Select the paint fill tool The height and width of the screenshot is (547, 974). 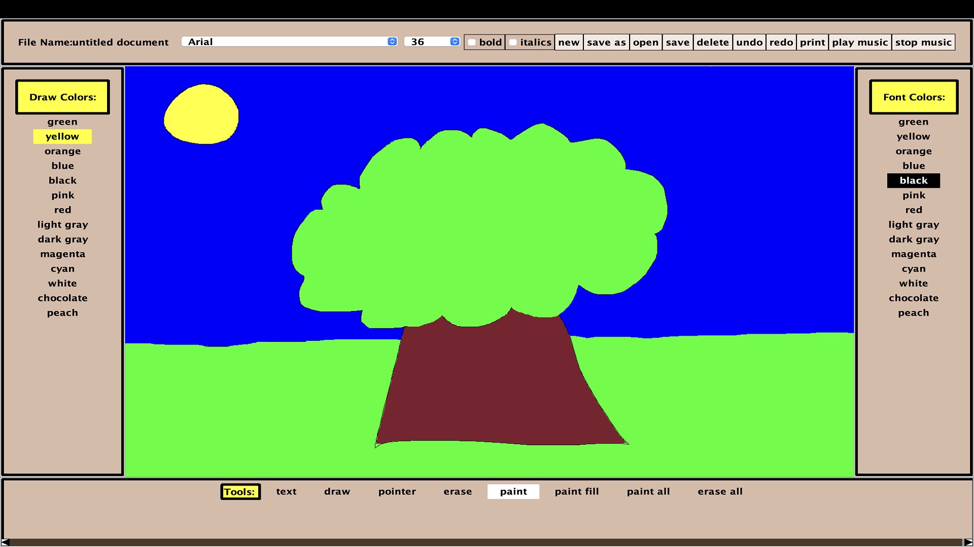[x=577, y=491]
